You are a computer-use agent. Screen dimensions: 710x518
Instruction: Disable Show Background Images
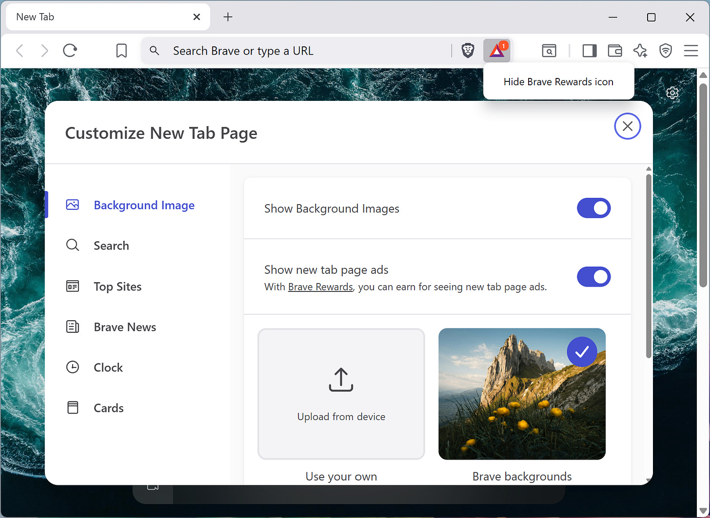(x=593, y=208)
